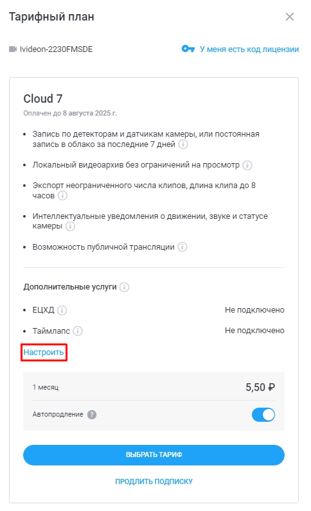Click the ЕЦХД info icon
Viewport: 311px width, 511px height.
[62, 310]
